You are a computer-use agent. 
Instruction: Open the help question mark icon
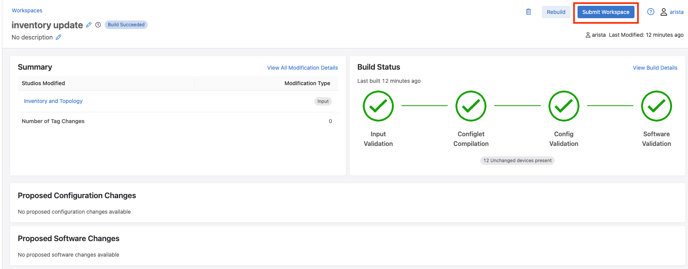click(x=651, y=12)
